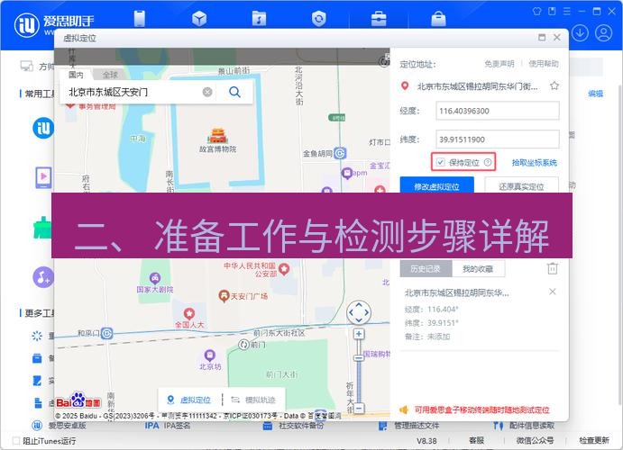Zoom in the map with plus button

(x=359, y=334)
